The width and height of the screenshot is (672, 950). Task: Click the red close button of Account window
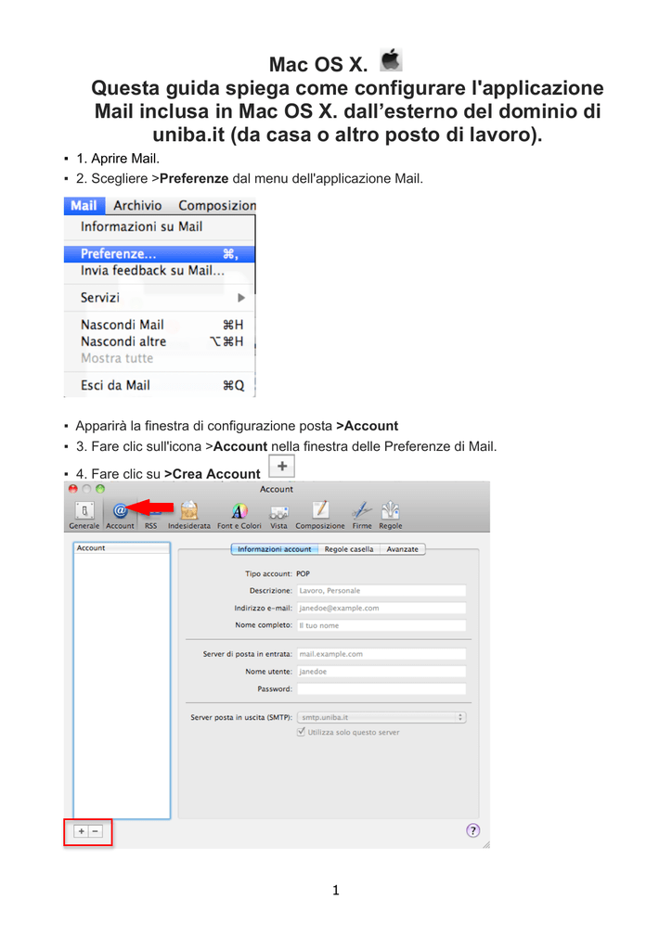tap(73, 489)
